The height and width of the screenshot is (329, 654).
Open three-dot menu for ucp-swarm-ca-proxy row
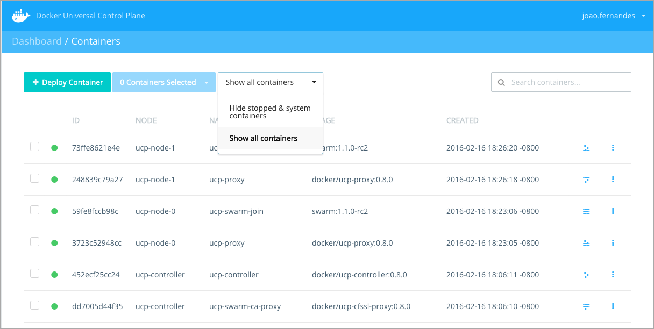[x=613, y=306]
